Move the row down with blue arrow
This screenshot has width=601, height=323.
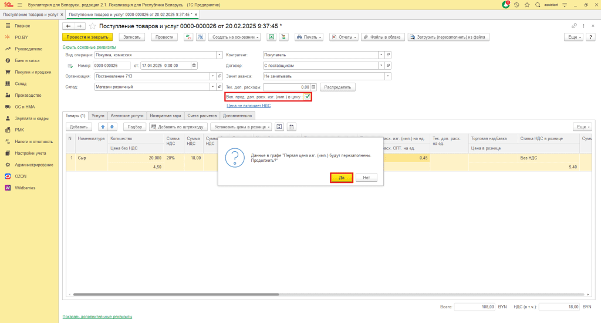click(x=112, y=127)
